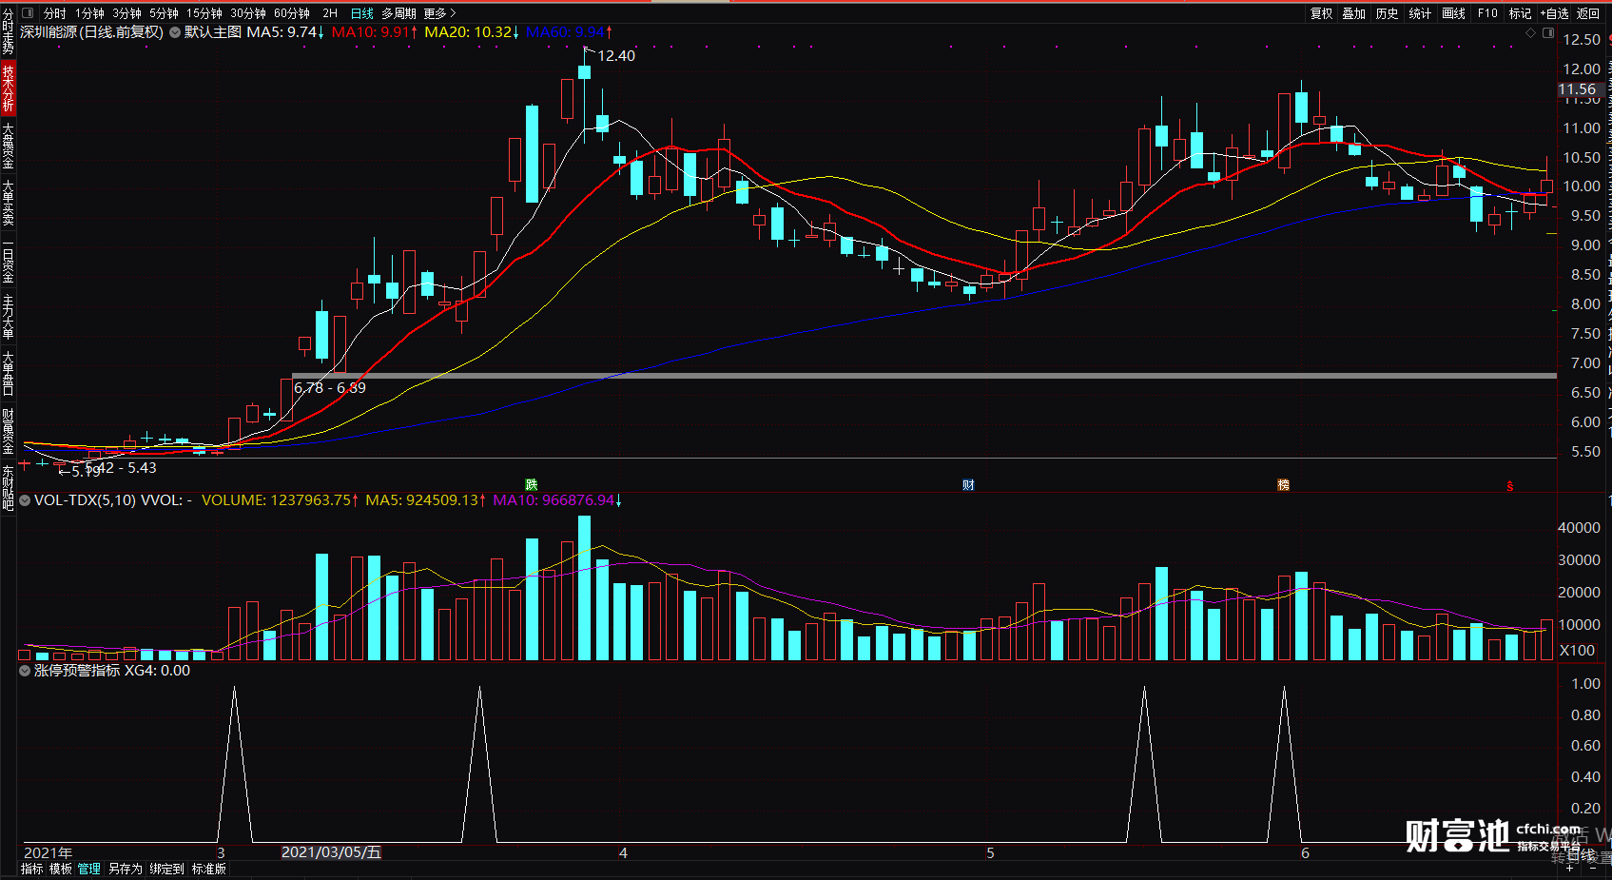
Task: Click the diamond icon above the price axis
Action: pos(1530,32)
